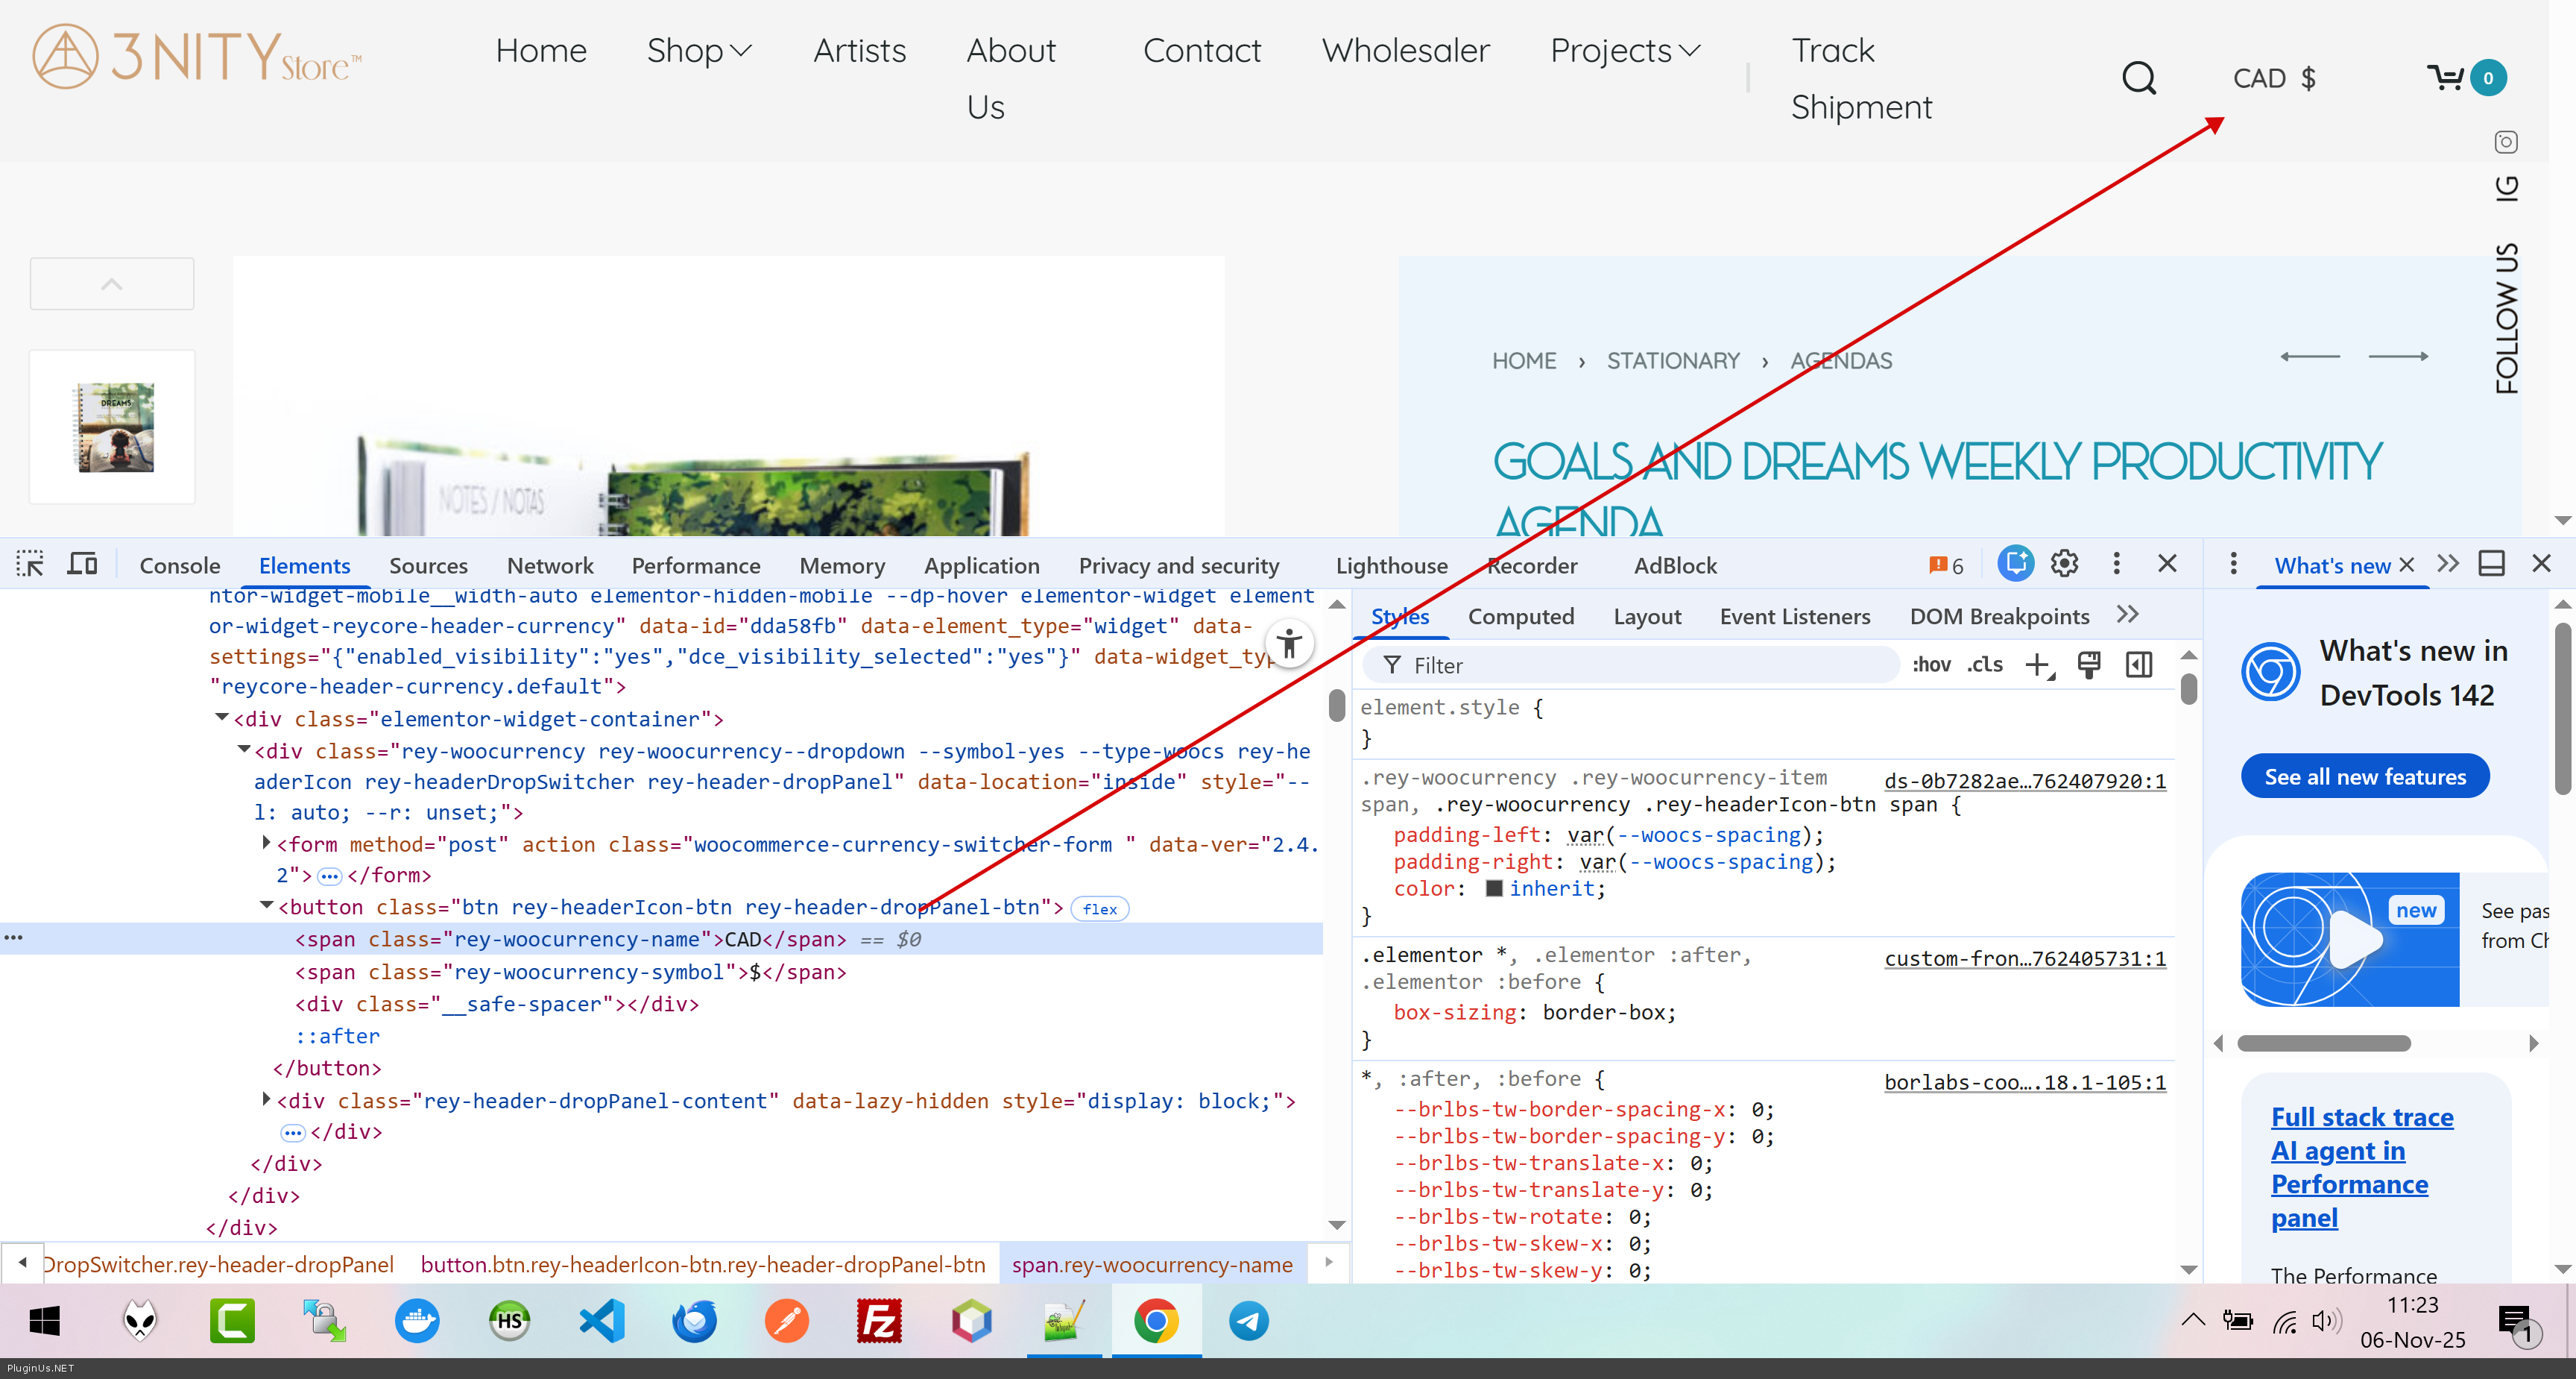Toggle the .cls classes button
The image size is (2576, 1379).
tap(1985, 665)
